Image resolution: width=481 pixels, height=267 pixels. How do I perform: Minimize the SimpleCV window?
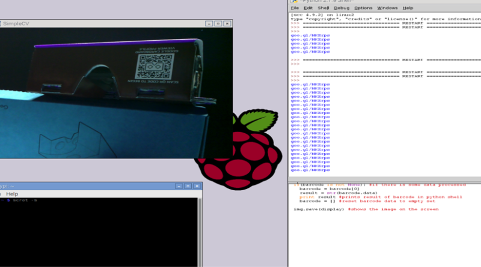(x=209, y=23)
